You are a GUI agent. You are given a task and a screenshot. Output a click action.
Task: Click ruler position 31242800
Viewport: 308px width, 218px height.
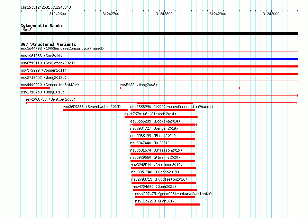tap(164, 14)
